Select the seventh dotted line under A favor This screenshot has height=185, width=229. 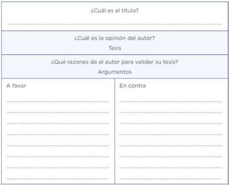[57, 168]
